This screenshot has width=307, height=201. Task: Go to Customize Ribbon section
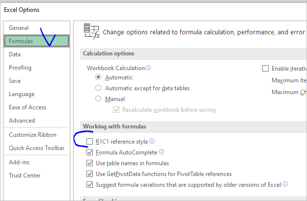[32, 135]
